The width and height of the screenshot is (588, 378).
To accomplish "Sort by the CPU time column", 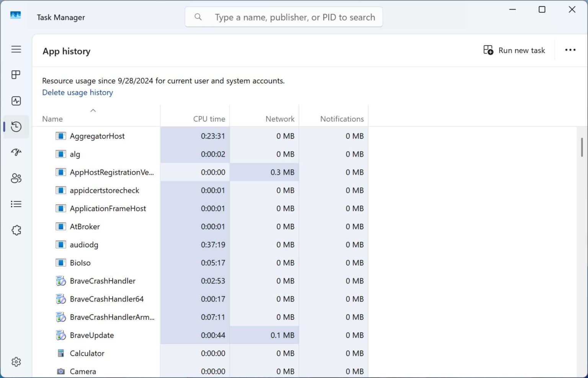I will click(x=209, y=119).
